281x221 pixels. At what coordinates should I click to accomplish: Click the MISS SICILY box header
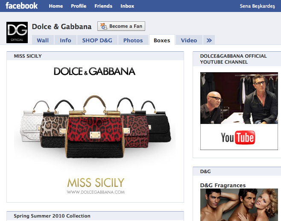coord(95,56)
